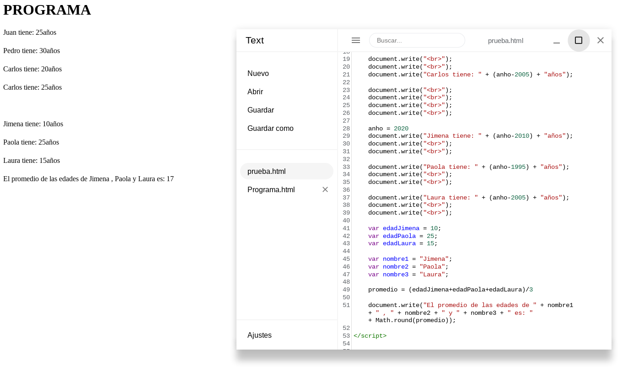Maximize the Text editor window
The image size is (628, 372).
coord(579,40)
